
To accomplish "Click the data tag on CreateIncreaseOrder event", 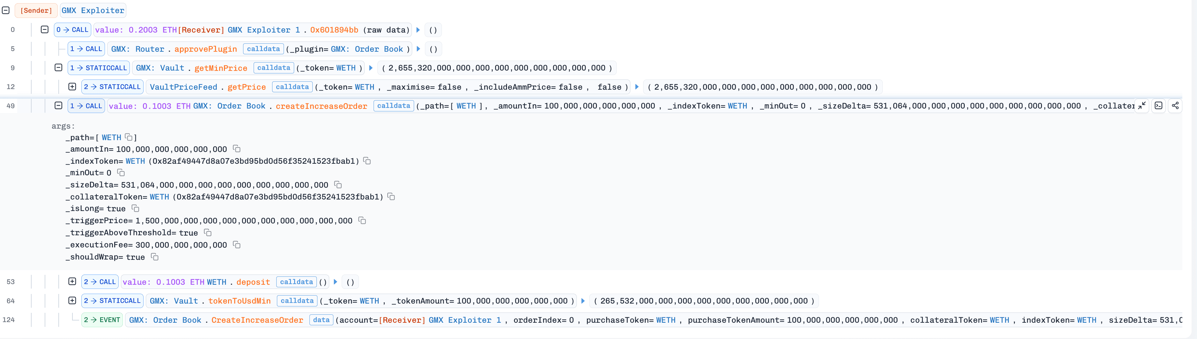I will (x=321, y=320).
